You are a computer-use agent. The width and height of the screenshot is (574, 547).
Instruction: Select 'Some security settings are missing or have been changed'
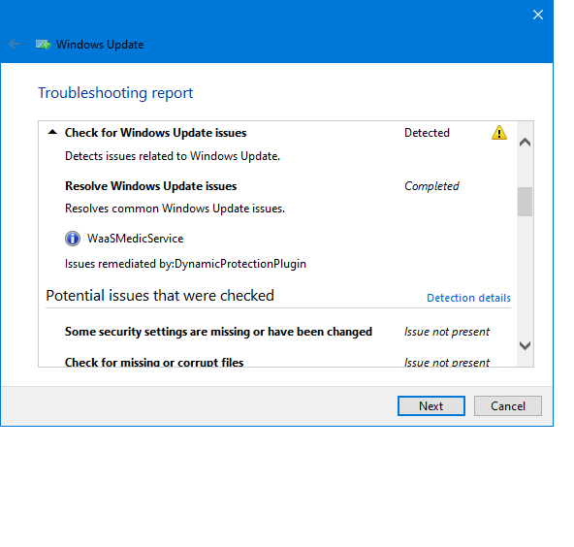218,332
